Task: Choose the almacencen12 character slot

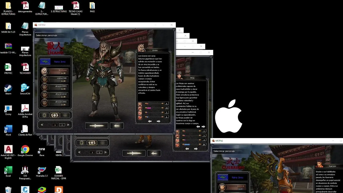Action: [x=55, y=95]
